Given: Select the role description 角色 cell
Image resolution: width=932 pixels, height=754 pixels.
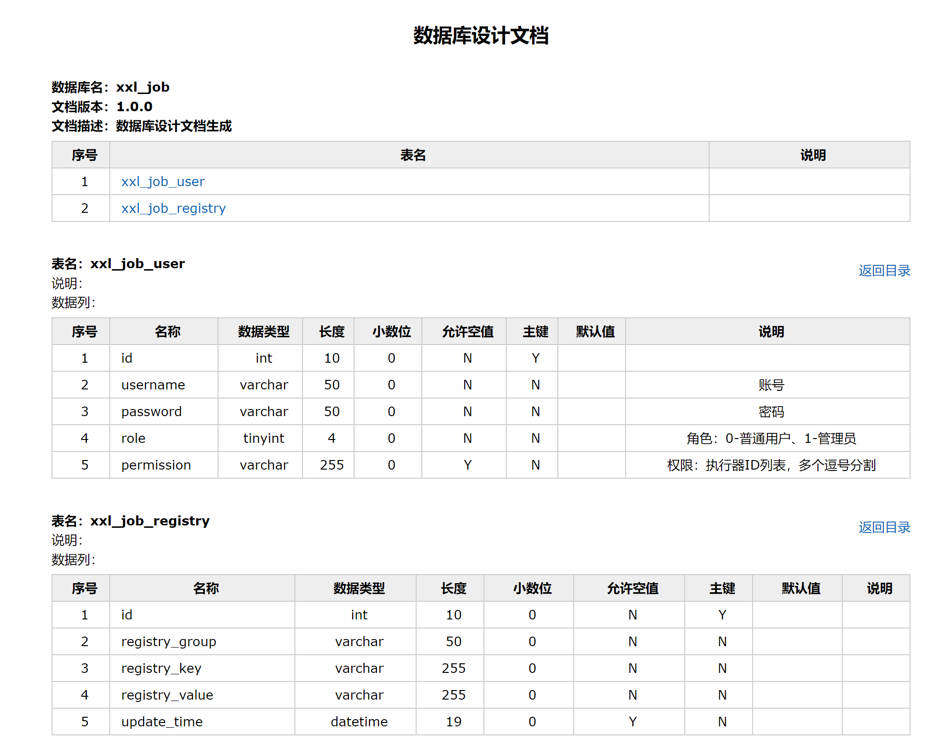Looking at the screenshot, I should pyautogui.click(x=771, y=439).
